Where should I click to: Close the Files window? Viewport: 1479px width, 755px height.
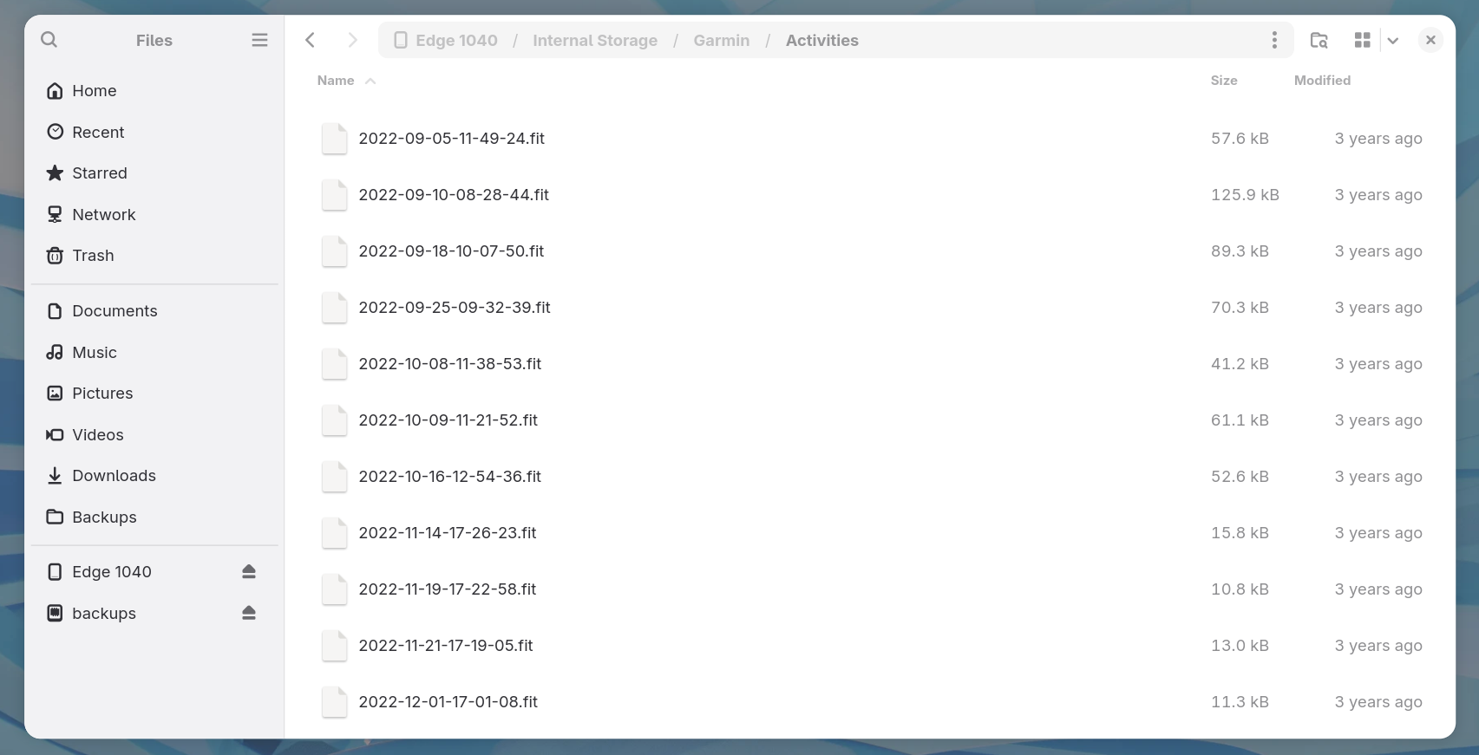1430,40
